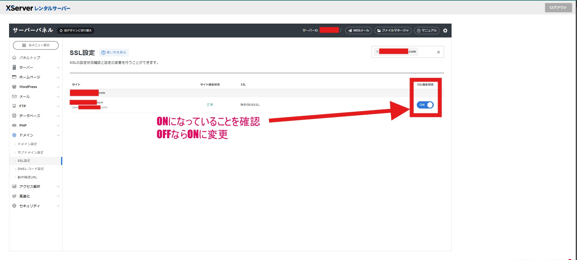Screen dimensions: 577x260
Task: Expand the 高速化 menu chevron
Action: click(x=58, y=196)
